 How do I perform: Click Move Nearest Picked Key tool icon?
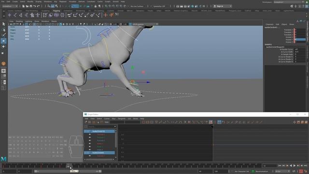(86, 122)
